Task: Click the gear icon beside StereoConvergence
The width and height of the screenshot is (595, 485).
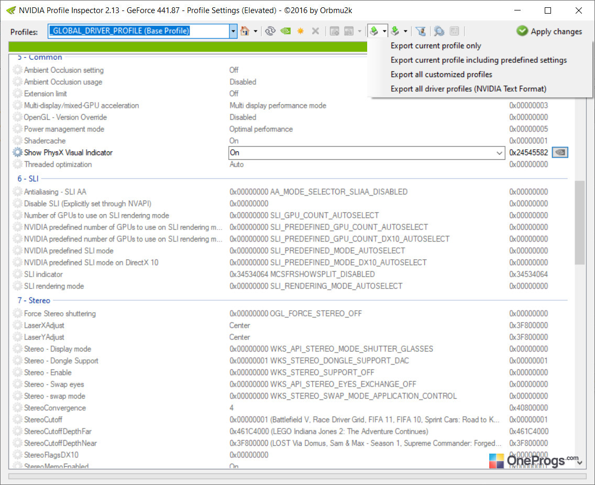Action: (17, 408)
